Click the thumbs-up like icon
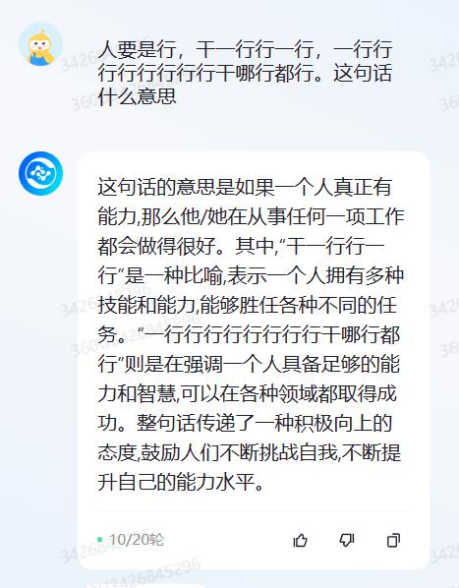This screenshot has height=588, width=459. pyautogui.click(x=300, y=540)
